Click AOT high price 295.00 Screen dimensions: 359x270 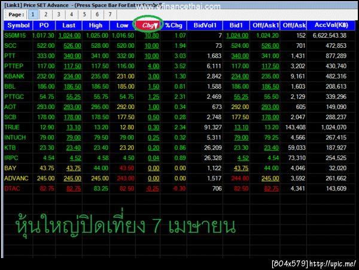click(100, 107)
